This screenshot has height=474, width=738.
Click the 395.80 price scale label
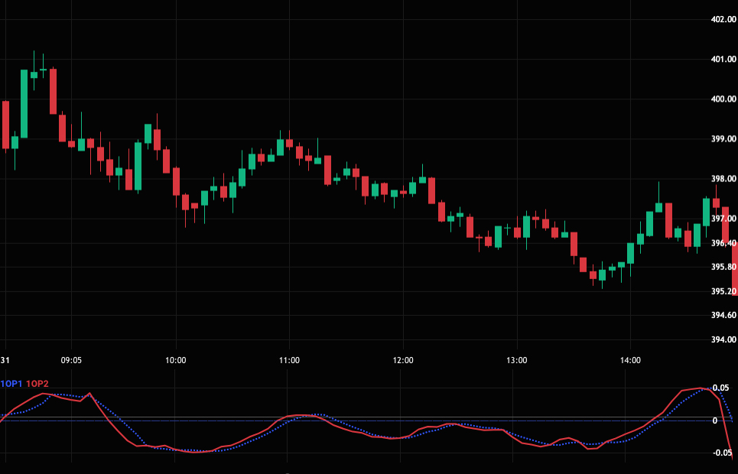tap(723, 267)
